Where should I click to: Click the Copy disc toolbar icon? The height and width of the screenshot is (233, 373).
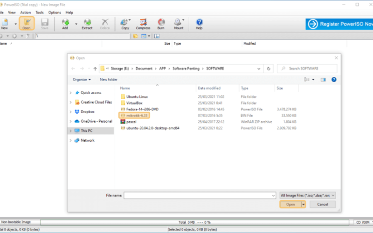[x=125, y=24]
